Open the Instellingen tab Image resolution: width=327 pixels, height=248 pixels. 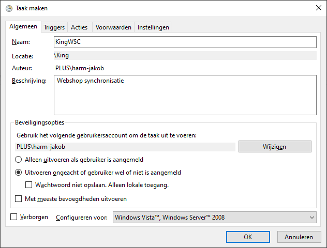(153, 27)
